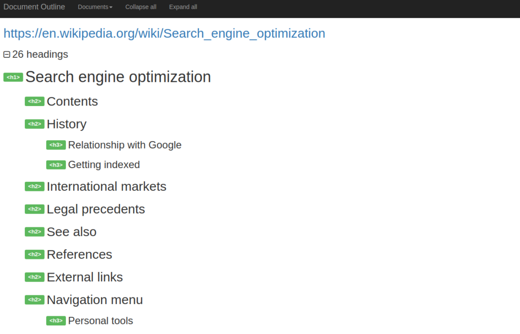
Task: Click Collapse all in the top bar
Action: tap(141, 7)
